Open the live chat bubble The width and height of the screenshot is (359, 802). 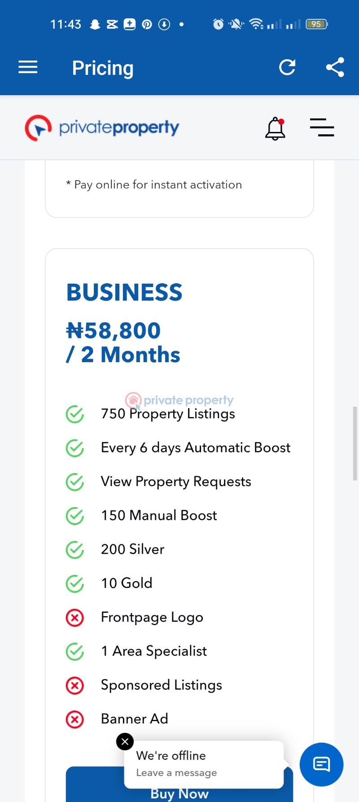[321, 764]
